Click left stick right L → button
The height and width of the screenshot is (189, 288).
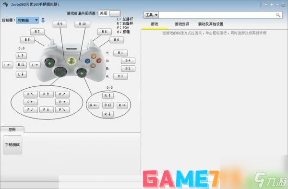tap(35, 65)
